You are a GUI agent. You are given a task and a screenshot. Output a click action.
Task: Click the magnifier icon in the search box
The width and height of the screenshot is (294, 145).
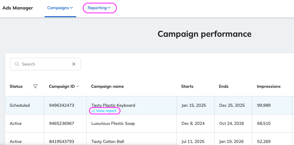pyautogui.click(x=17, y=64)
